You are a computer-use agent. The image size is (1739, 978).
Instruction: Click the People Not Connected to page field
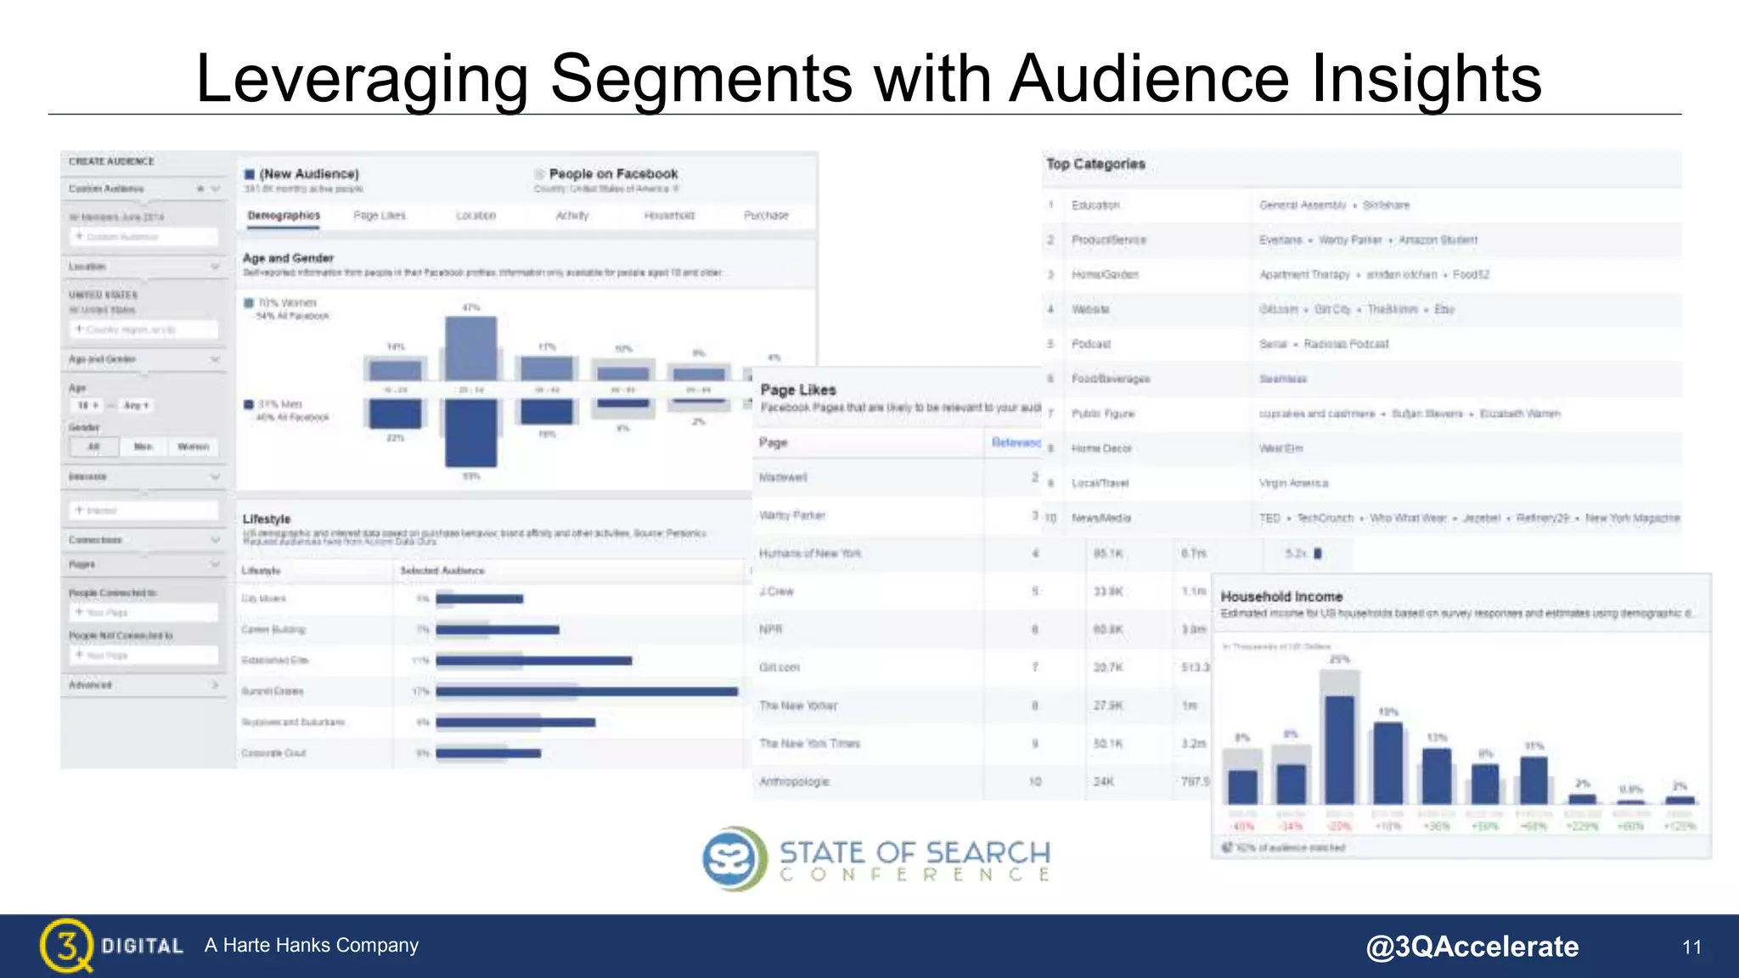pyautogui.click(x=144, y=655)
